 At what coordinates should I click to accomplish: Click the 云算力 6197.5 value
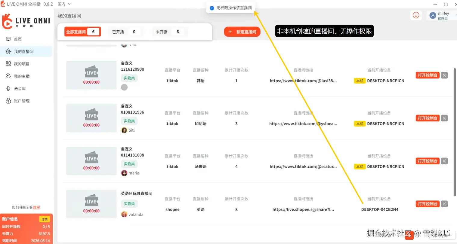click(44, 234)
